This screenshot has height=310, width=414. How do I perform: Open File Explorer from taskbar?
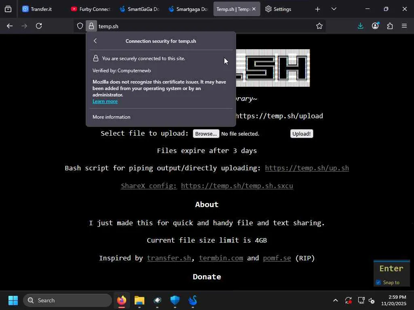tap(139, 300)
